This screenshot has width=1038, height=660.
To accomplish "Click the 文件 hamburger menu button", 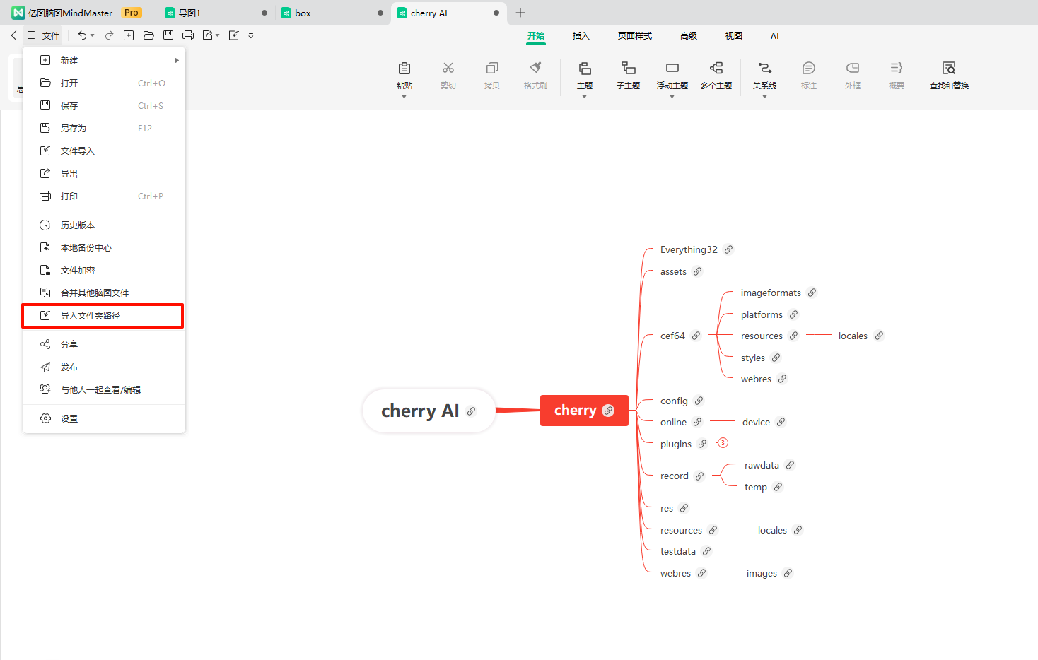I will pyautogui.click(x=43, y=35).
